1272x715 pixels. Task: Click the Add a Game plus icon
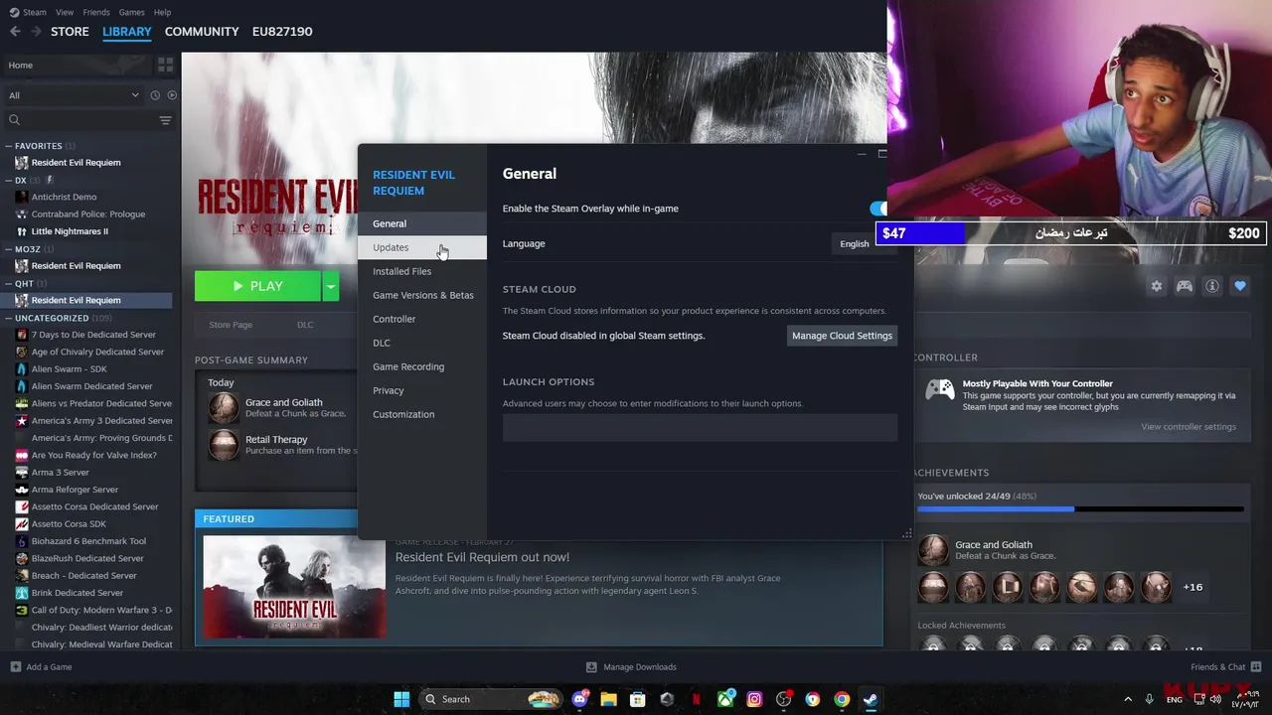pyautogui.click(x=15, y=667)
